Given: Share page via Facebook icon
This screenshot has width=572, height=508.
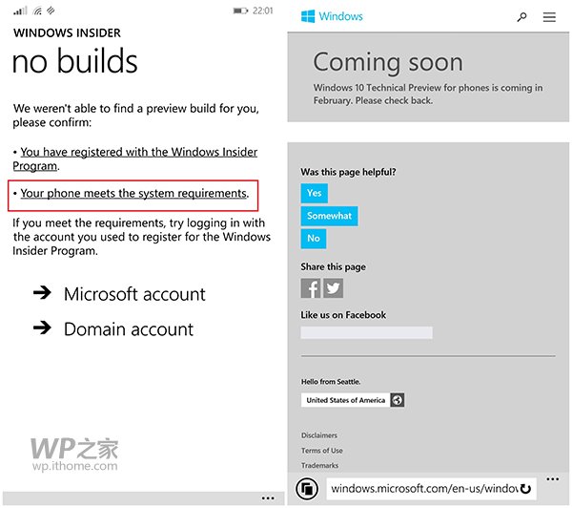Looking at the screenshot, I should tap(311, 288).
